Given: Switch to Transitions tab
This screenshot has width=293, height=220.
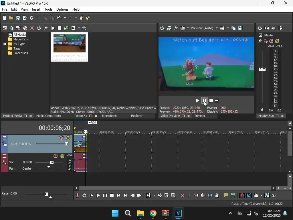Looking at the screenshot, I should coord(109,116).
